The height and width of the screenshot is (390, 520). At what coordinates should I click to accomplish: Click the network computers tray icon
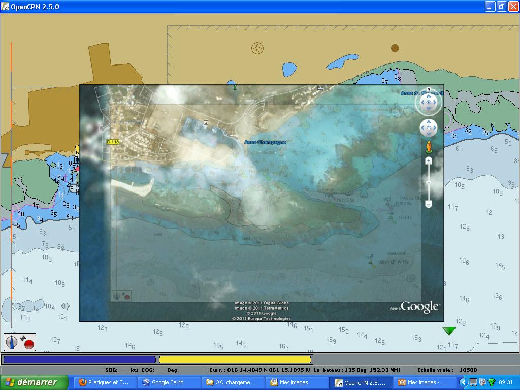(x=473, y=383)
